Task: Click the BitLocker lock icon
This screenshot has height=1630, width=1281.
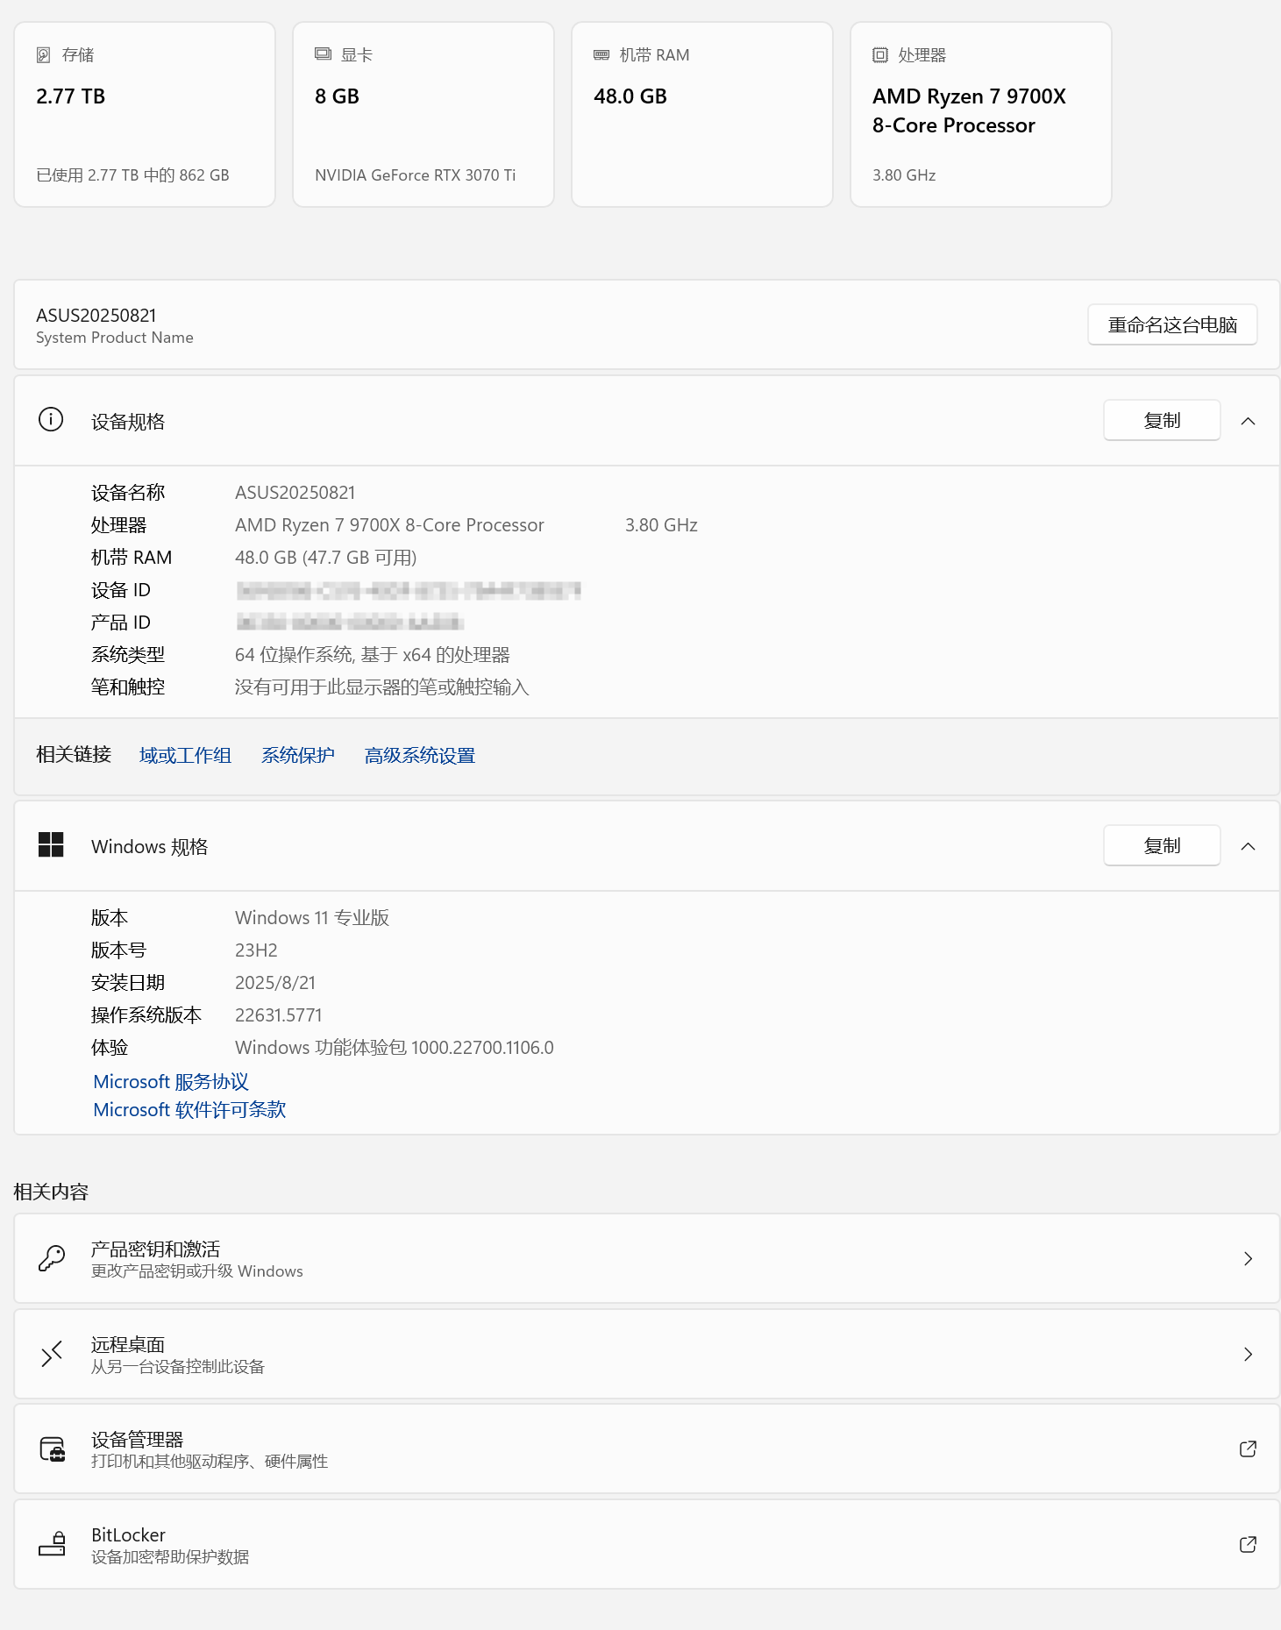Action: [x=53, y=1544]
